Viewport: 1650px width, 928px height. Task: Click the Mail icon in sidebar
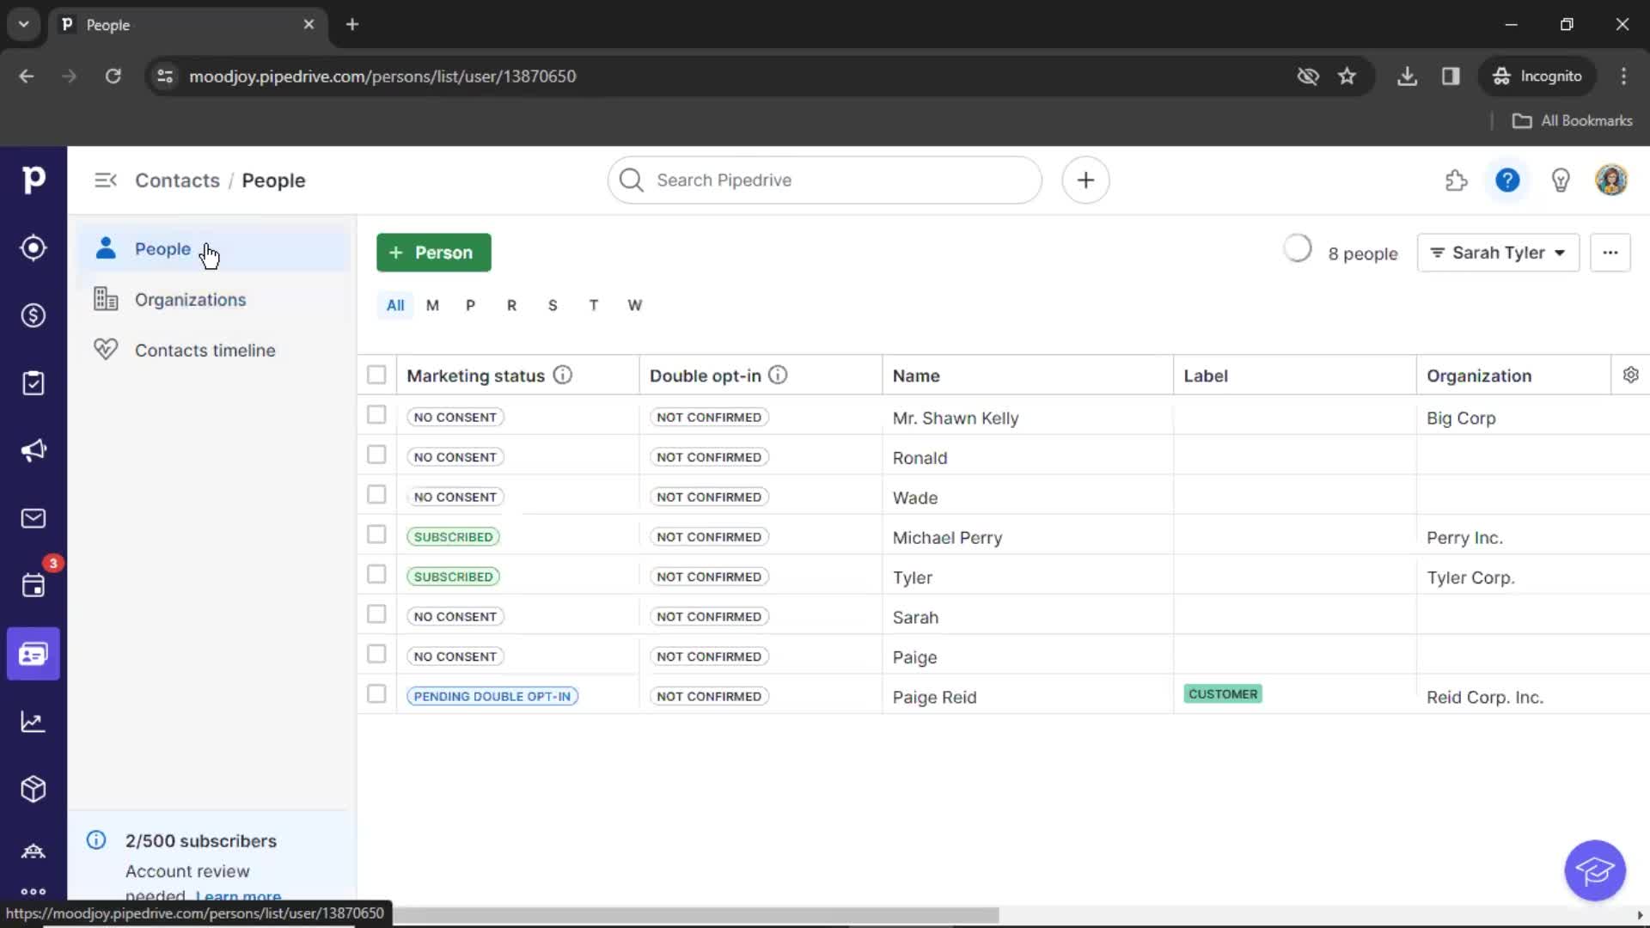point(33,518)
